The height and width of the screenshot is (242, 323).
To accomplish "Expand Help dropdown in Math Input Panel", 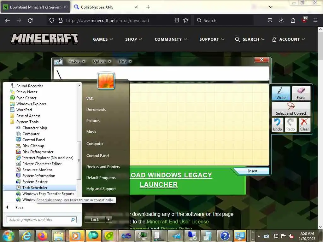I will tap(125, 61).
